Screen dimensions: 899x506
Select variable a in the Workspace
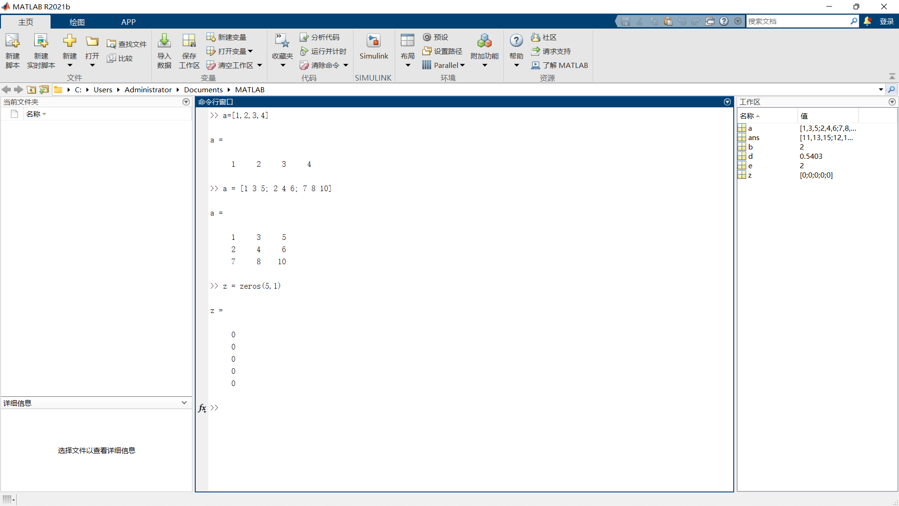pyautogui.click(x=817, y=128)
